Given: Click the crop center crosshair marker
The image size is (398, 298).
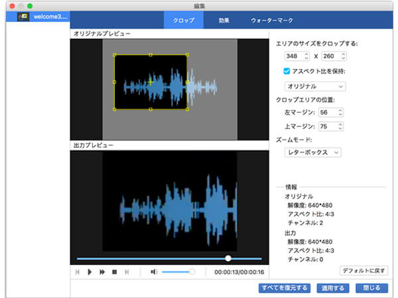Looking at the screenshot, I should pyautogui.click(x=151, y=82).
